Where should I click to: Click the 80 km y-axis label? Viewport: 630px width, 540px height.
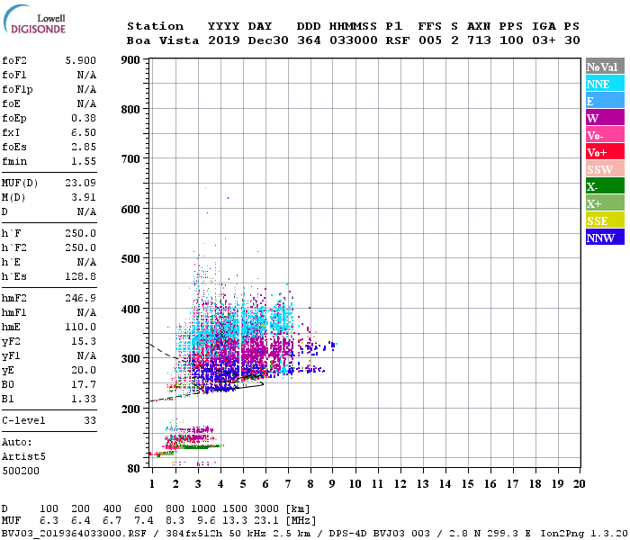[x=134, y=469]
